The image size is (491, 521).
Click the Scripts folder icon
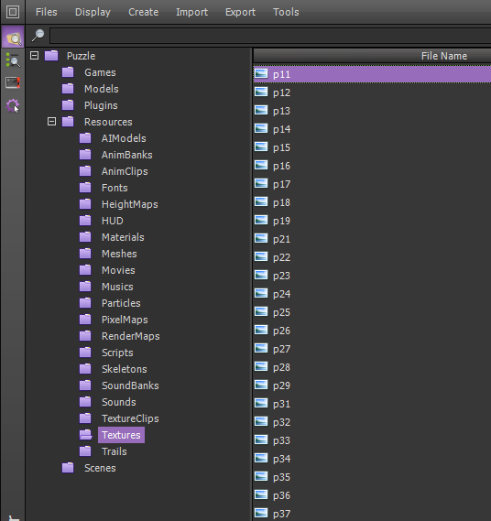click(85, 353)
